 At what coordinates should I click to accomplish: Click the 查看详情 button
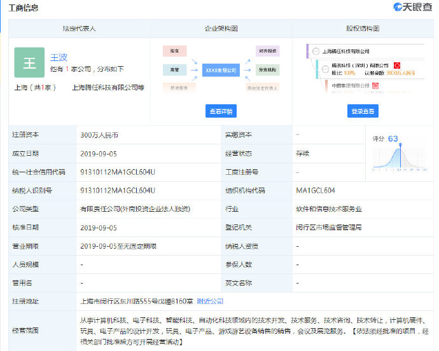tap(221, 111)
